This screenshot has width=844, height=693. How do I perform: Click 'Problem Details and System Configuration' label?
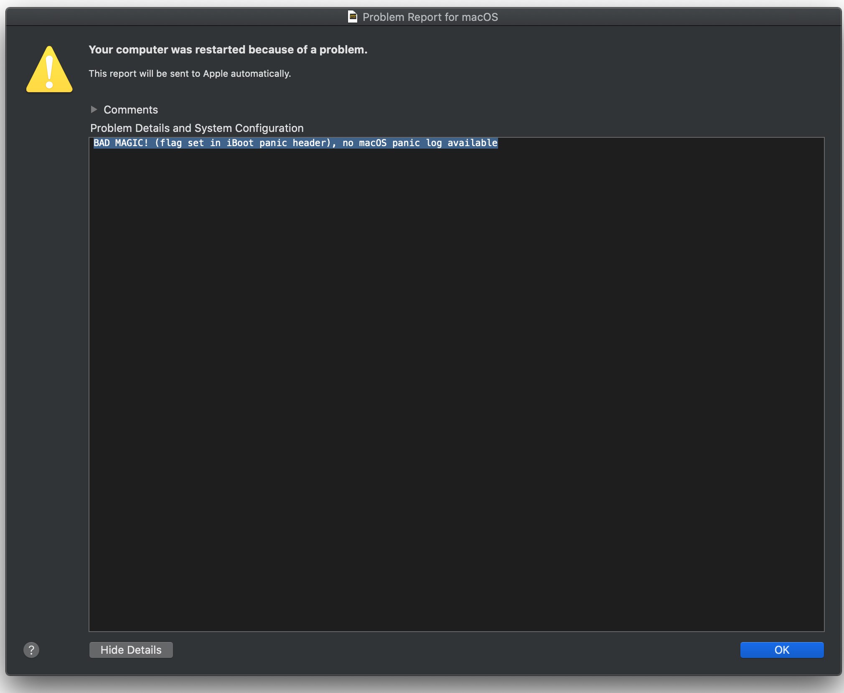click(x=197, y=128)
